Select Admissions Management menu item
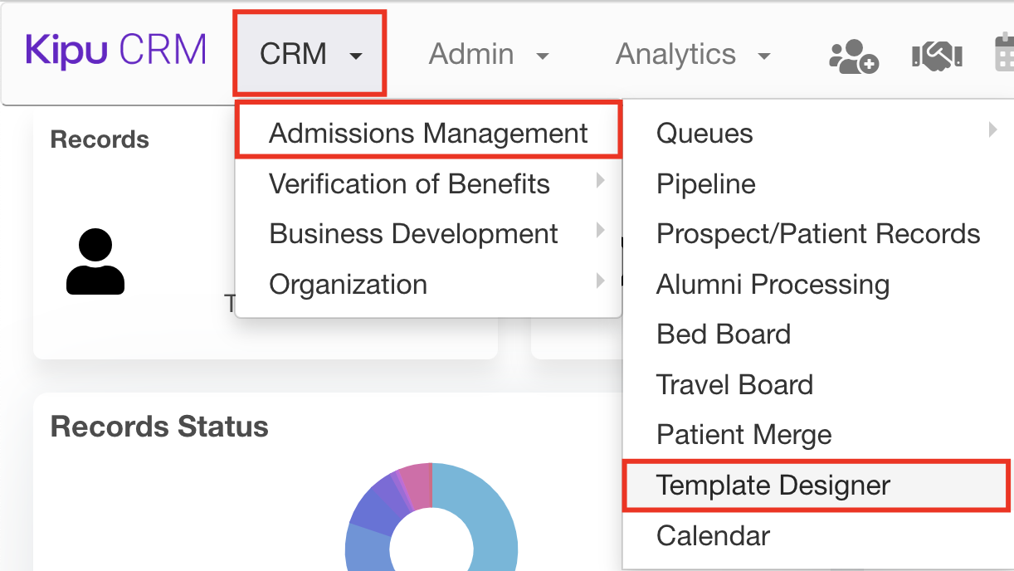1014x571 pixels. [x=428, y=134]
